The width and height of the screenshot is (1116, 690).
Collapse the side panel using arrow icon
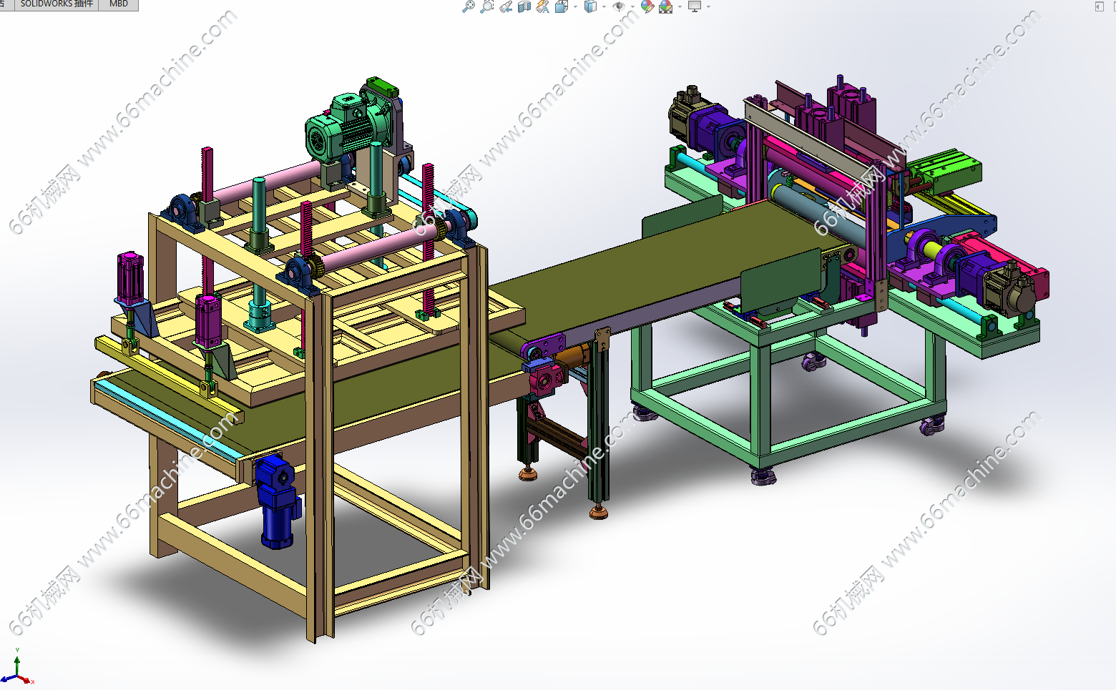pyautogui.click(x=1099, y=6)
